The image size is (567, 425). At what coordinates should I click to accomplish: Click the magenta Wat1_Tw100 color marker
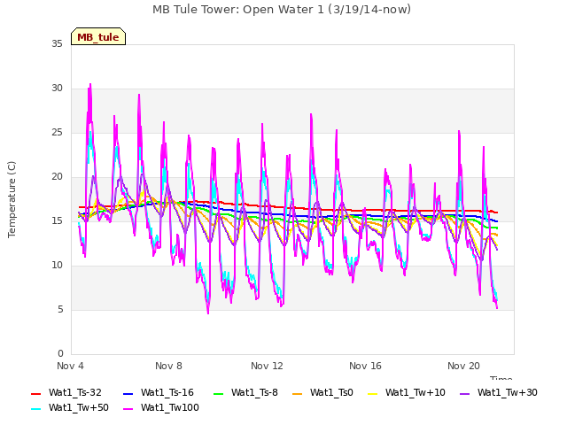coord(128,409)
